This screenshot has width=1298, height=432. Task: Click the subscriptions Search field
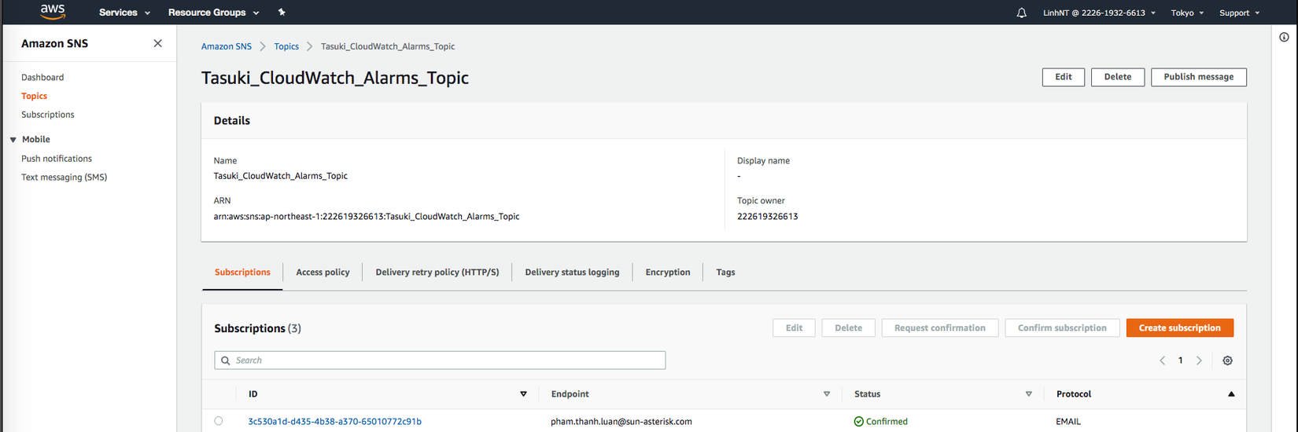tap(440, 361)
